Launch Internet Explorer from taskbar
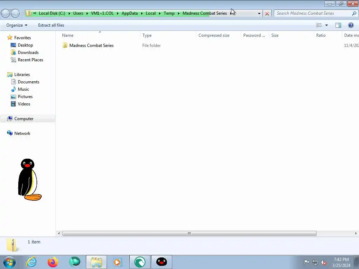This screenshot has width=359, height=269. click(31, 262)
